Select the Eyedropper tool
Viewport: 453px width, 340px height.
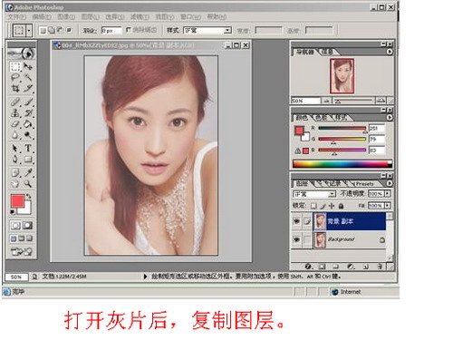[x=28, y=172]
